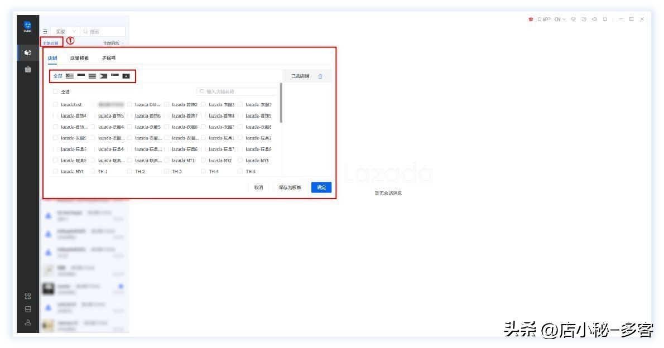
Task: Check the lazada-MY2 store checkbox
Action: pyautogui.click(x=203, y=161)
